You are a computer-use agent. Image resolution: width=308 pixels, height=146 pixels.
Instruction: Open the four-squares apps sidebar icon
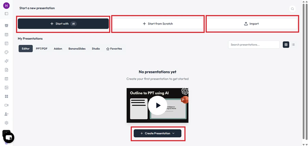tap(7, 96)
